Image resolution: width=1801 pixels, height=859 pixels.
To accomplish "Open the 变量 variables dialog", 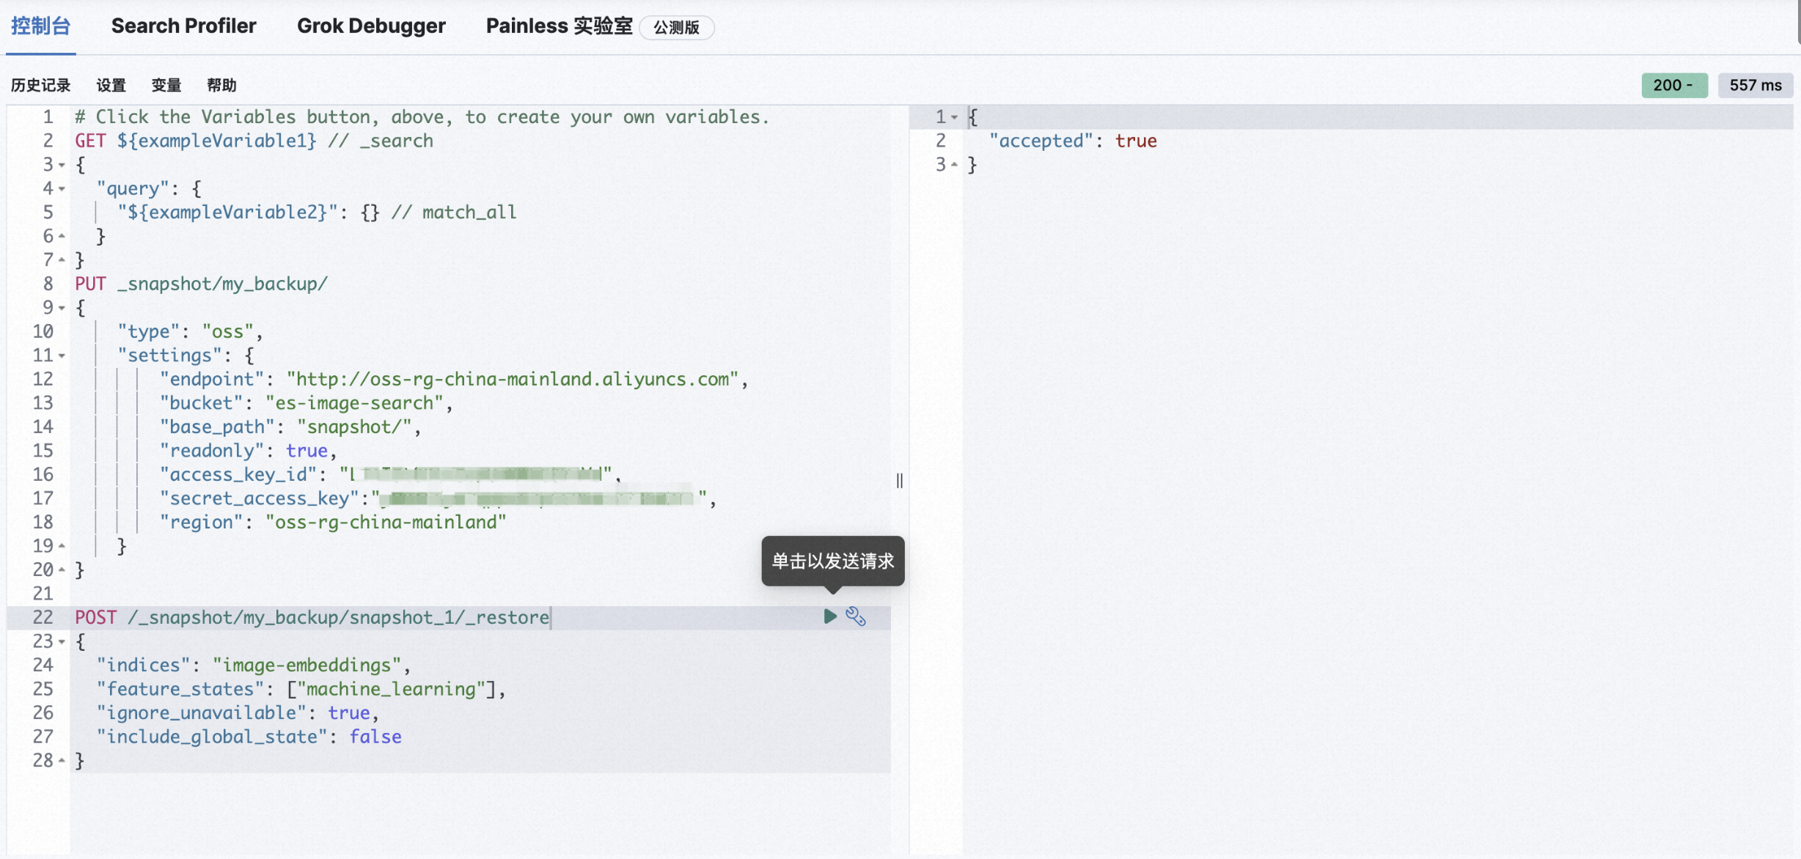I will [166, 86].
